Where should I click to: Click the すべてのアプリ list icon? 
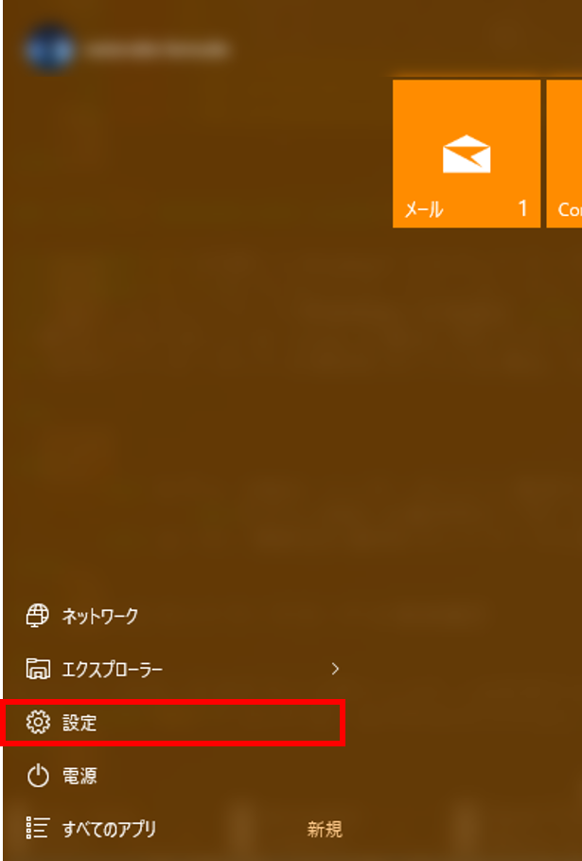pyautogui.click(x=38, y=828)
